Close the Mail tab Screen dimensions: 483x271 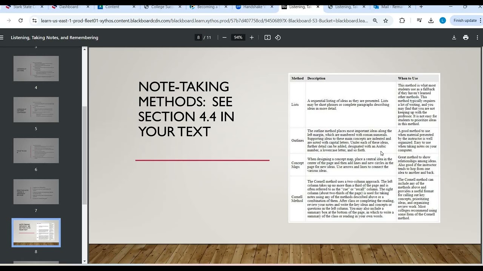point(410,7)
